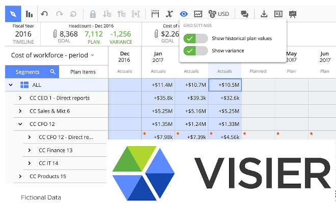Select the compass explore icon
Viewport: 336px width, 203px height.
point(13,14)
